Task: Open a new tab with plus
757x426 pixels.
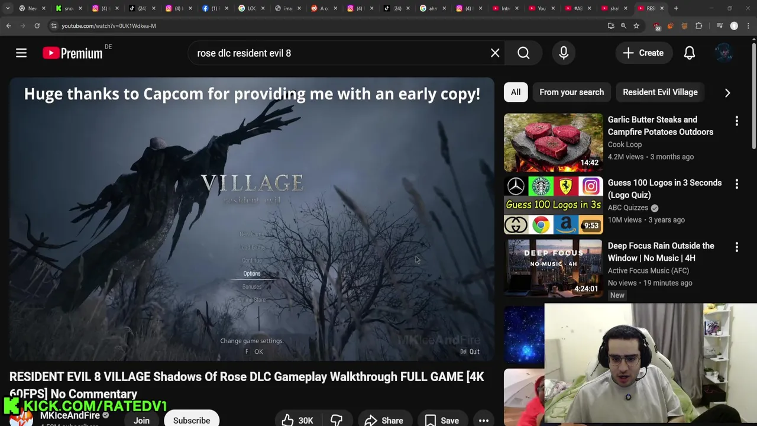Action: coord(677,8)
